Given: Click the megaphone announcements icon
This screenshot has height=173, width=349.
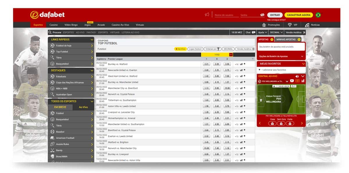Looking at the screenshot, I should (207, 15).
